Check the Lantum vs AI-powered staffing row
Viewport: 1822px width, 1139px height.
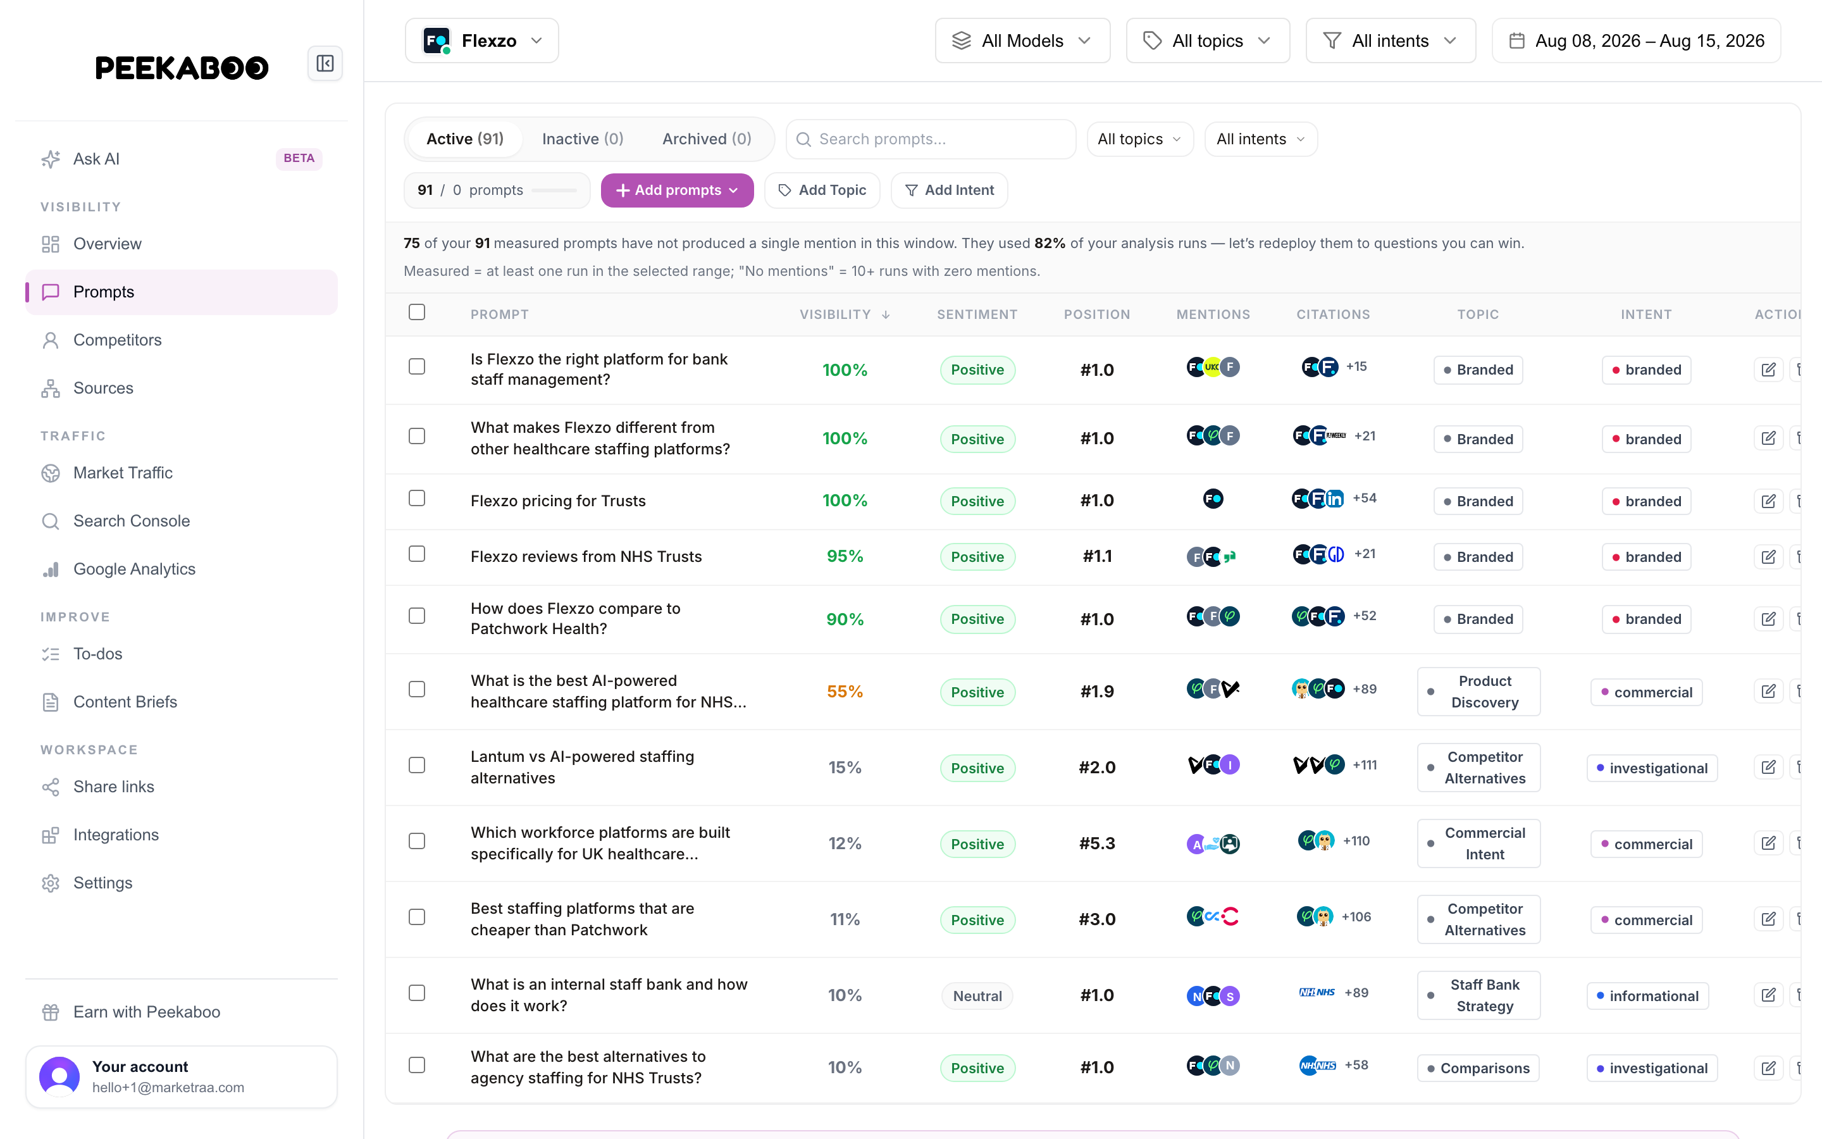pyautogui.click(x=417, y=766)
